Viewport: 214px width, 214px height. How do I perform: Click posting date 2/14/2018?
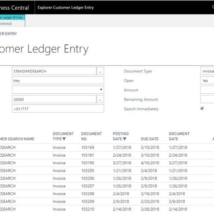(122, 209)
